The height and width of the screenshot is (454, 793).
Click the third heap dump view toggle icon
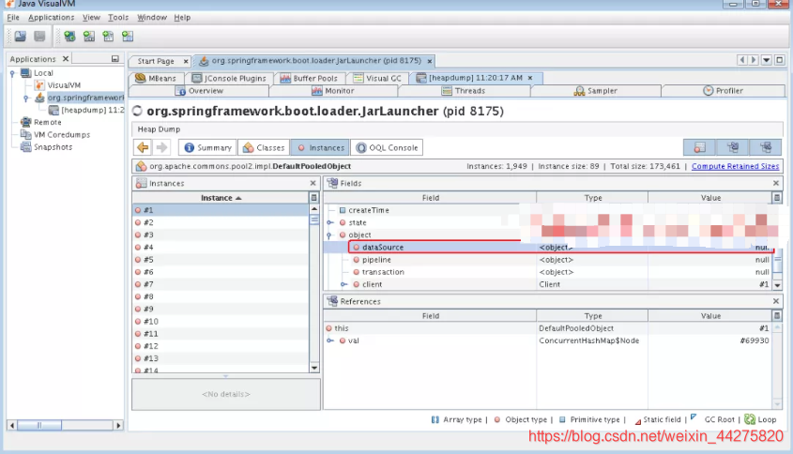tap(766, 147)
